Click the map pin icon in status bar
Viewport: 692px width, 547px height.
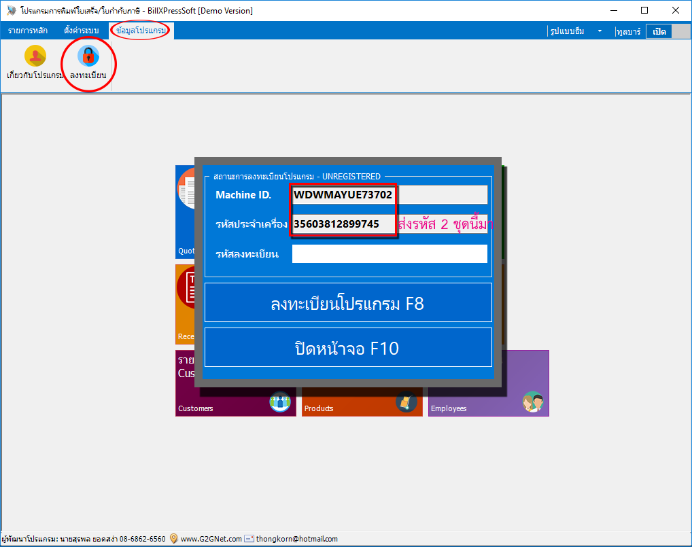173,539
